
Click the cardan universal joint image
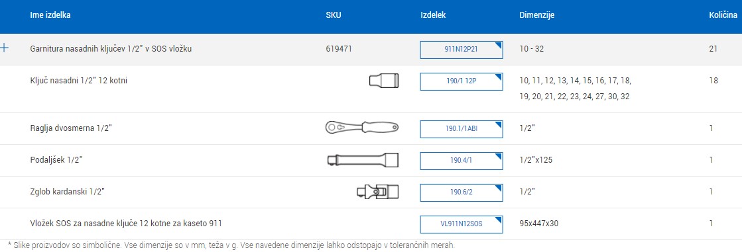[377, 192]
